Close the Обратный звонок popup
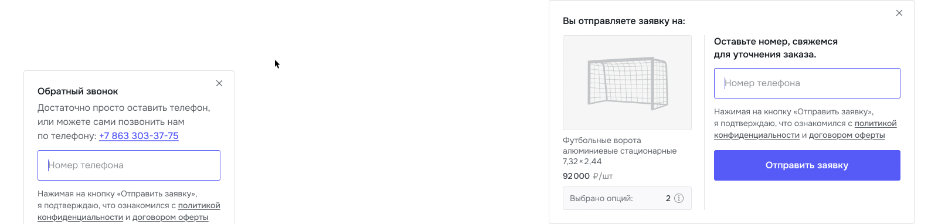Viewport: 938px width, 224px height. [x=219, y=83]
